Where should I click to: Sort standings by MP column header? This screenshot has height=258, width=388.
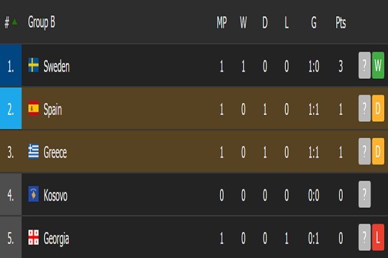click(x=222, y=23)
